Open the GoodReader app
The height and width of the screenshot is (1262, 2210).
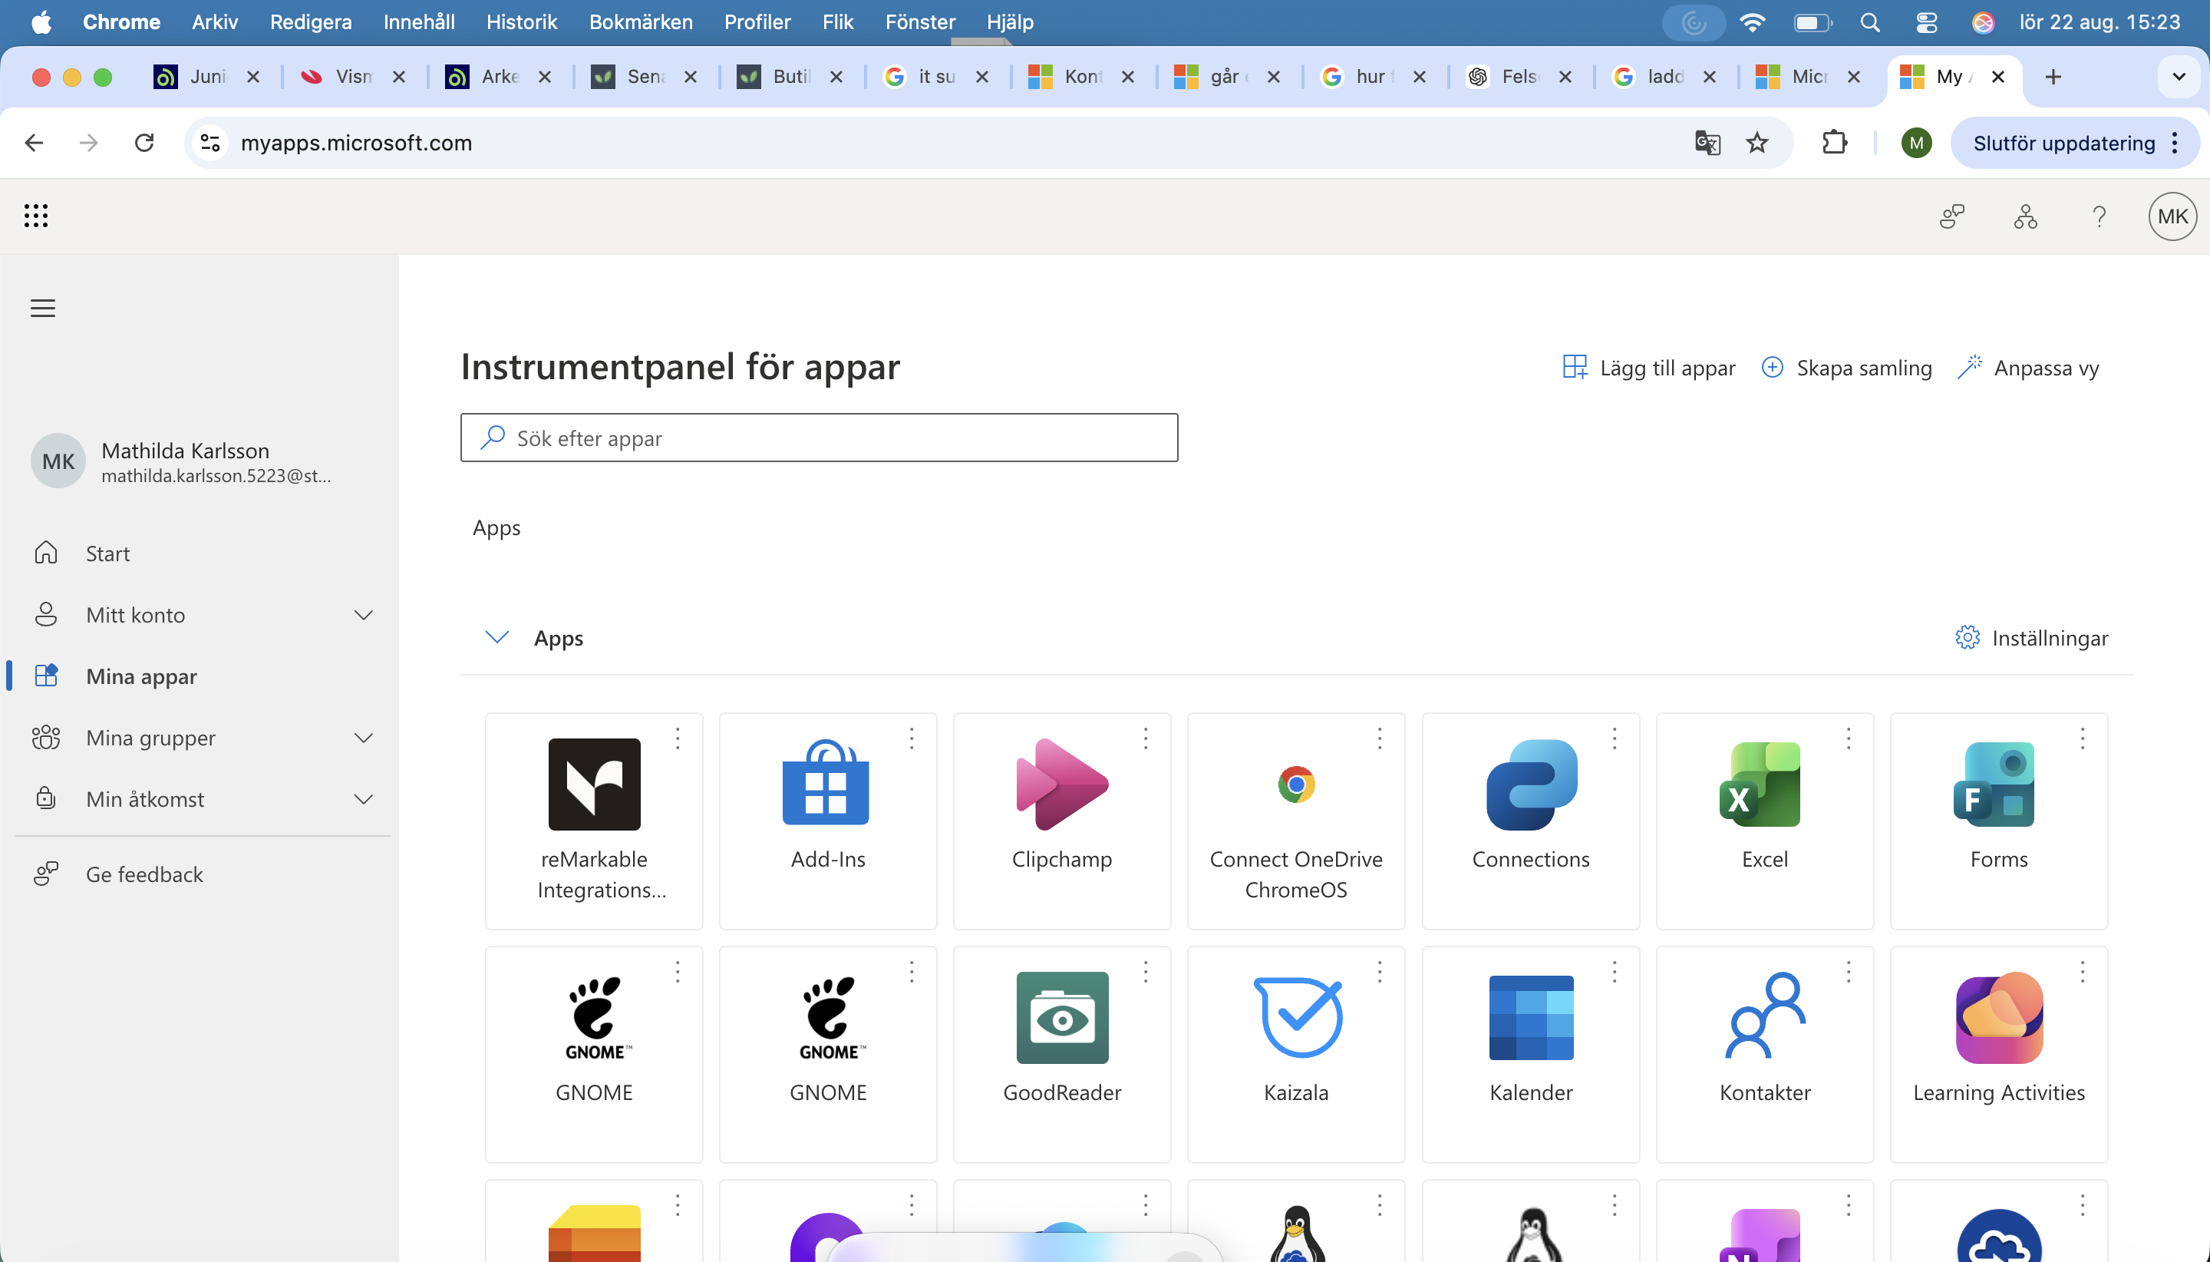point(1061,1054)
